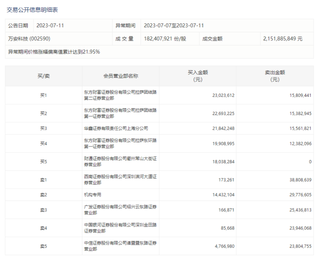Open 西南证券深圳滨河大道证券营业部 entry
322x264 pixels.
tap(120, 180)
